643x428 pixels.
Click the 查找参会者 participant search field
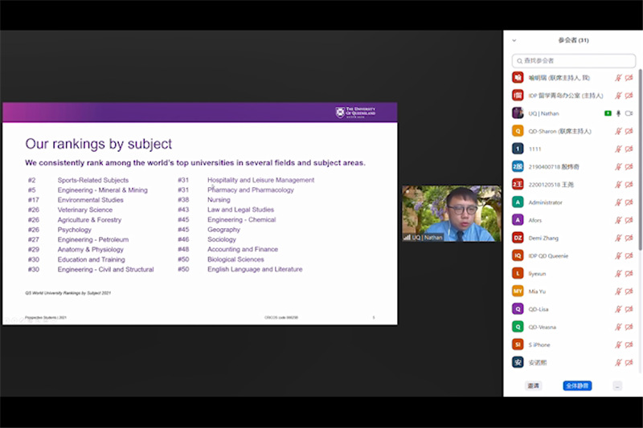click(x=572, y=60)
